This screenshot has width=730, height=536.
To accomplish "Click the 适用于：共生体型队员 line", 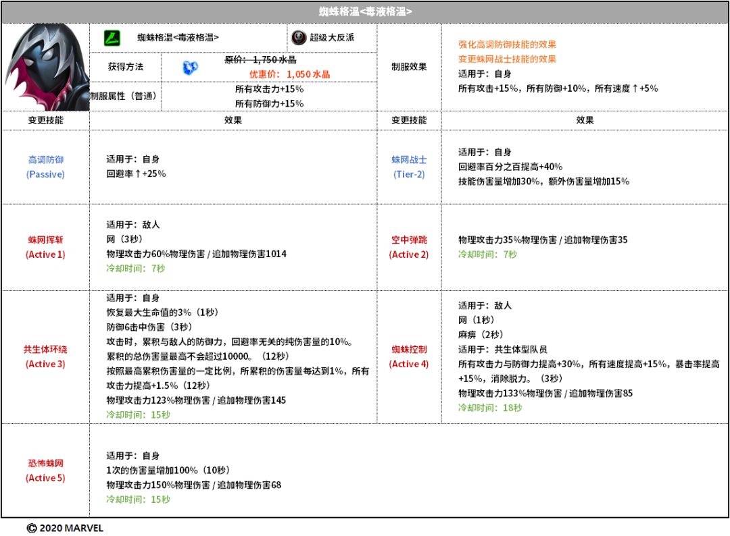I will pyautogui.click(x=503, y=350).
